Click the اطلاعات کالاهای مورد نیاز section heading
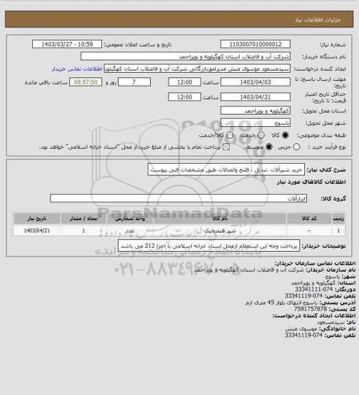The image size is (359, 395). pos(312,182)
